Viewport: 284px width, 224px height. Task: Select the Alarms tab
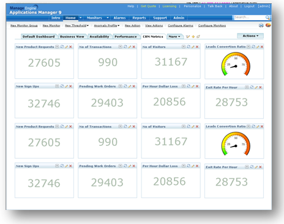(119, 18)
